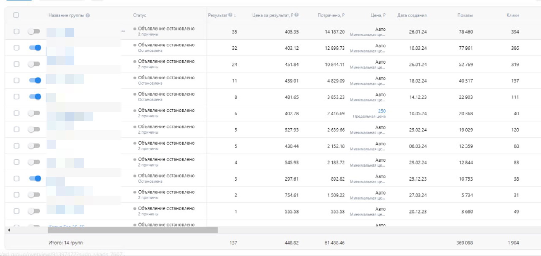Click sort arrow beside Результат column

click(235, 15)
